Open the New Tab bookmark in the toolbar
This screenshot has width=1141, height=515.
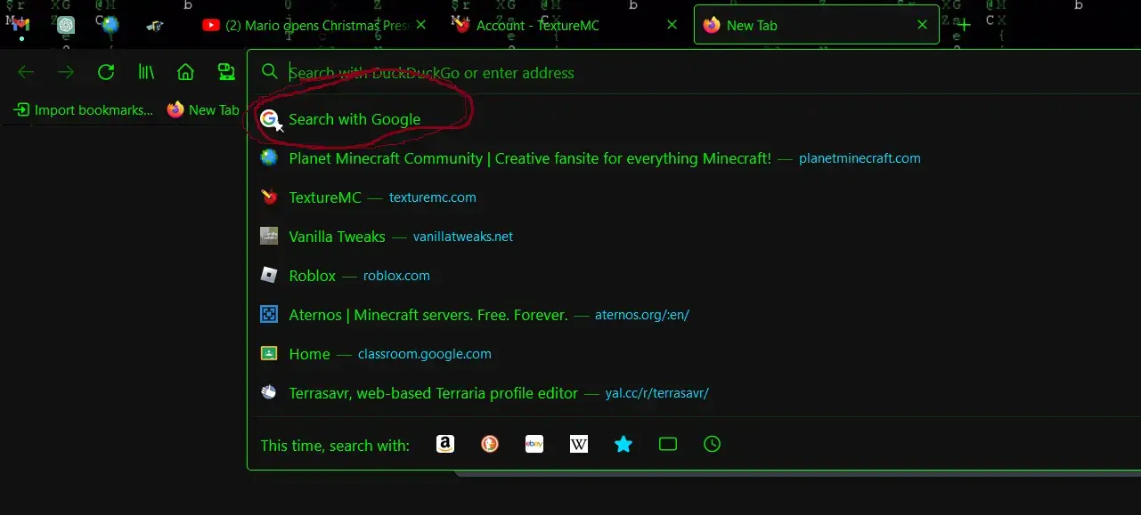203,110
